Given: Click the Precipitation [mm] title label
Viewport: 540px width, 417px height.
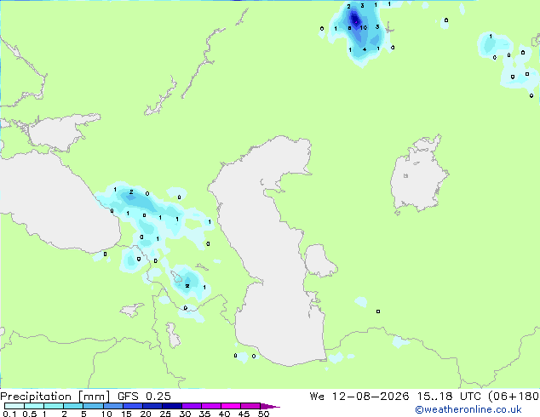Looking at the screenshot, I should (x=55, y=397).
